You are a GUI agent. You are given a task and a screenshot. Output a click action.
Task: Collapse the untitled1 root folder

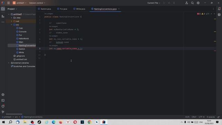9,14
